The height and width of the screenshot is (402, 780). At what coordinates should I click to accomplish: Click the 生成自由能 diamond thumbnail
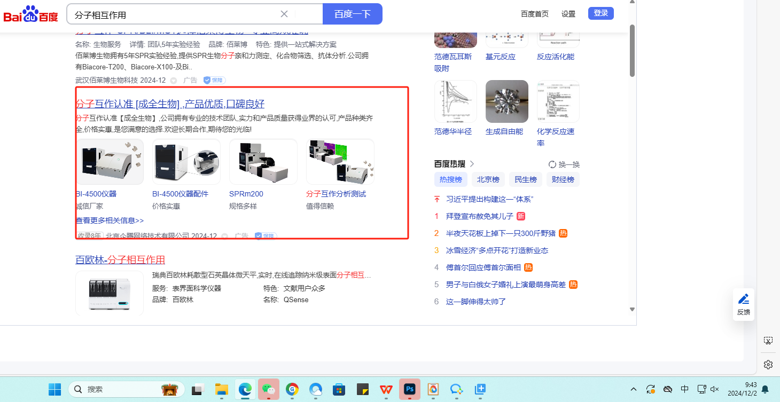(x=507, y=101)
